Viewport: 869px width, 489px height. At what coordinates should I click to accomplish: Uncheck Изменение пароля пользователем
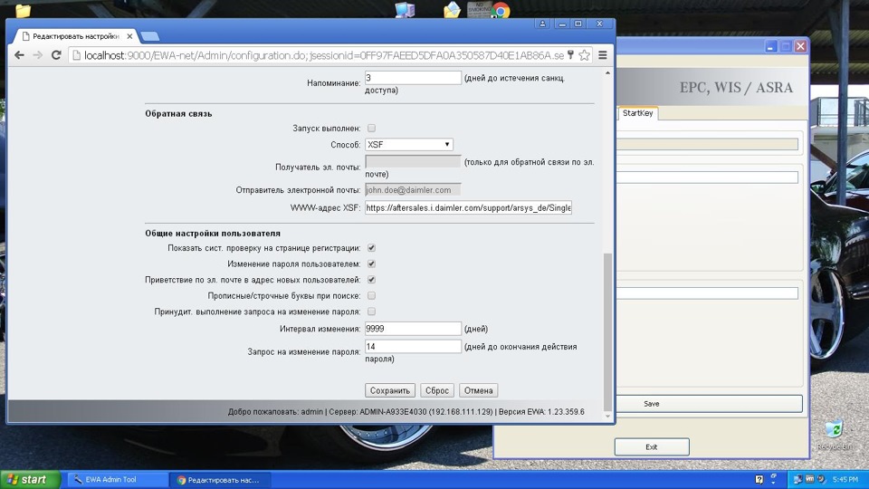(371, 264)
